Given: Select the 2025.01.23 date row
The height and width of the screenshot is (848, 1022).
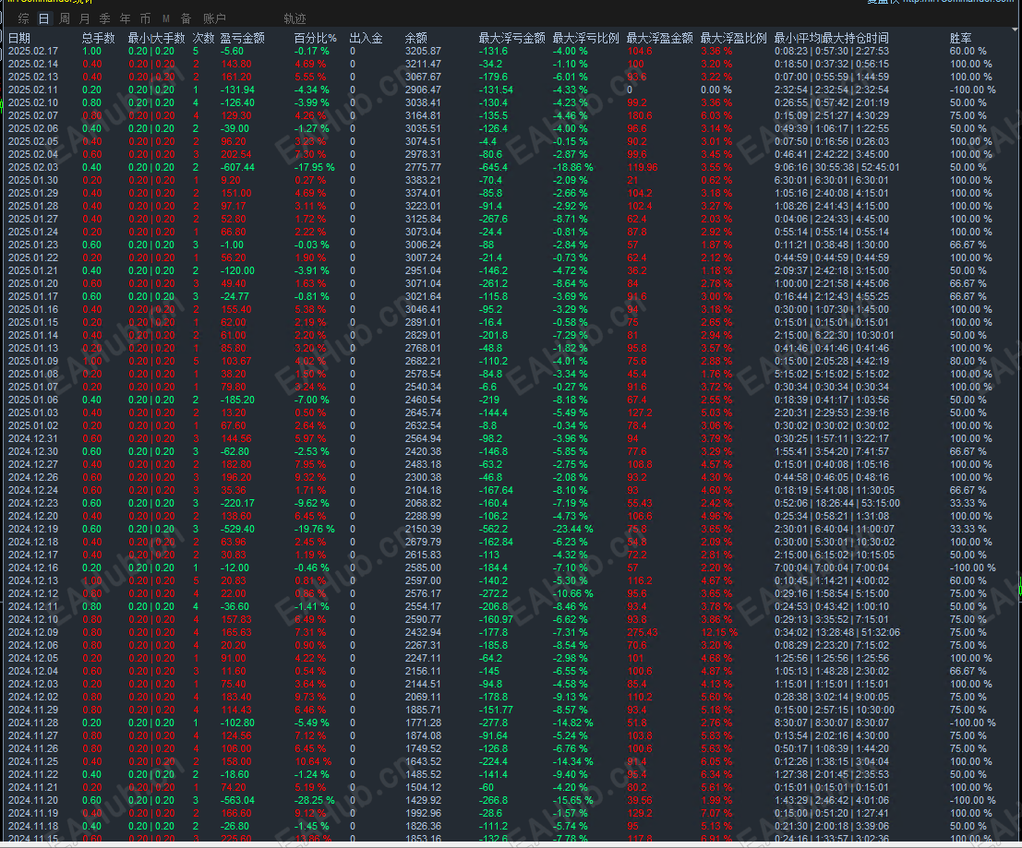Looking at the screenshot, I should tap(32, 245).
